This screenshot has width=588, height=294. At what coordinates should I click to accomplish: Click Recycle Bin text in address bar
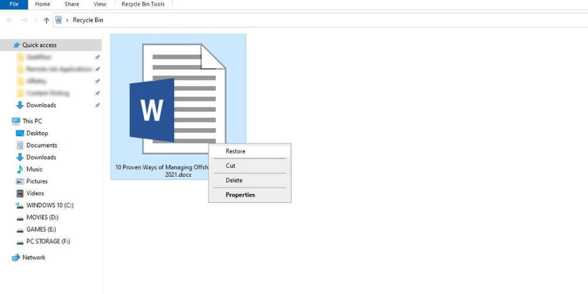pos(88,20)
